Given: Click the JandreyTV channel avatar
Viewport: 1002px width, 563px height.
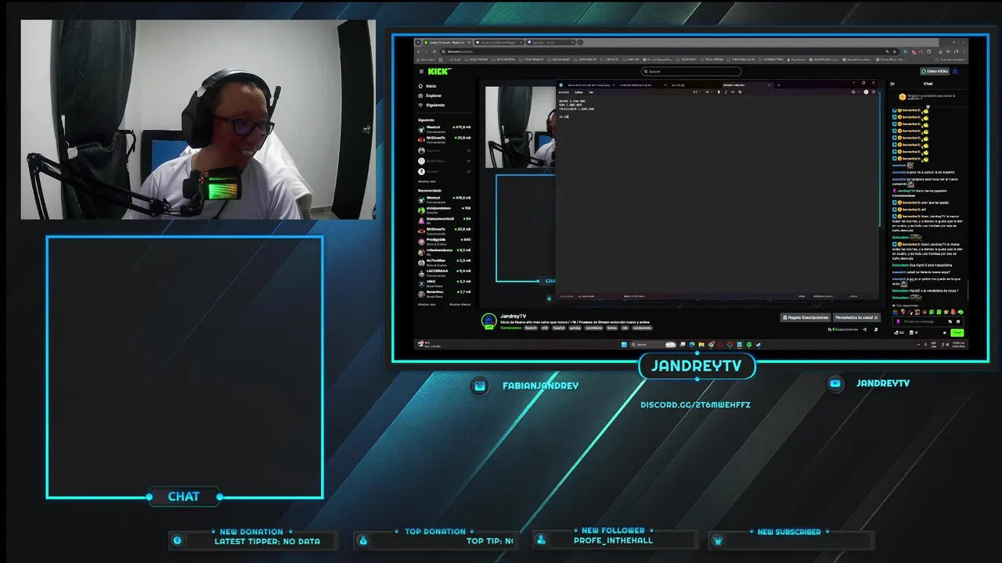Looking at the screenshot, I should [488, 321].
